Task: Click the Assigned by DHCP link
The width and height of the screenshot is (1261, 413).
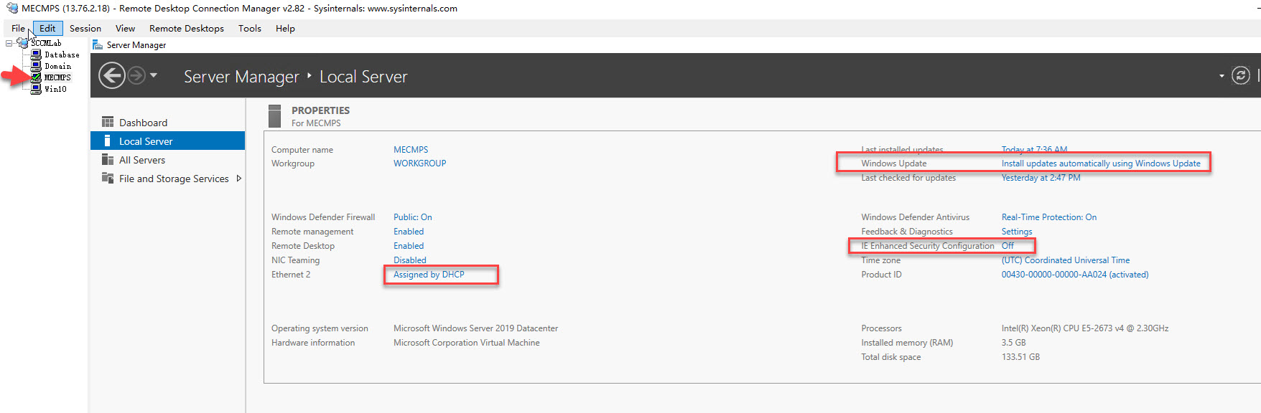Action: [429, 275]
